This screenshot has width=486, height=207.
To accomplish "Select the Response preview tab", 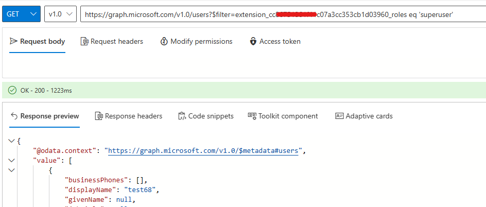I will coord(45,116).
